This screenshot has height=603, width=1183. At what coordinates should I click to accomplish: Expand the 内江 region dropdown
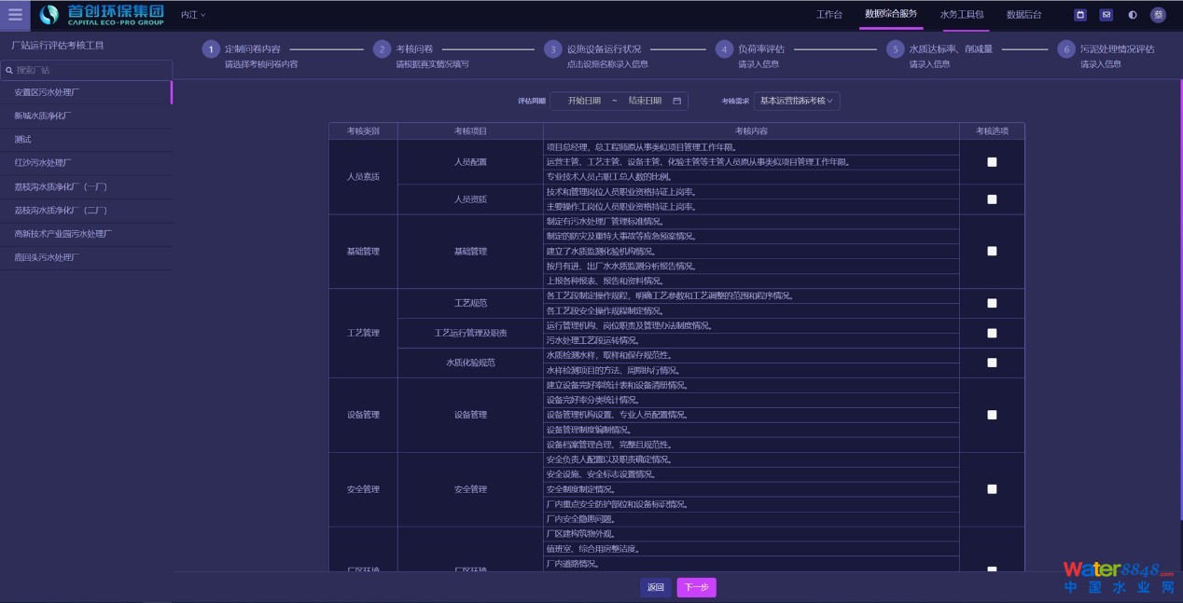click(x=193, y=15)
